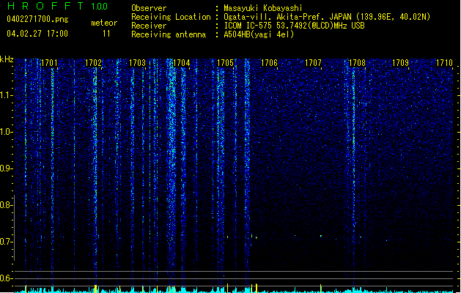
Task: Click the Observer field label
Action: coord(149,8)
